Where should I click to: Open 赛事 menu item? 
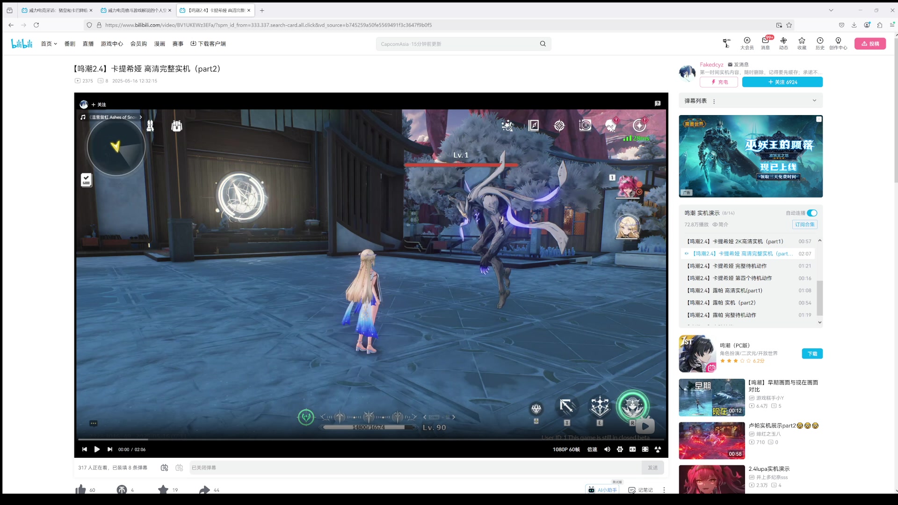pos(178,43)
